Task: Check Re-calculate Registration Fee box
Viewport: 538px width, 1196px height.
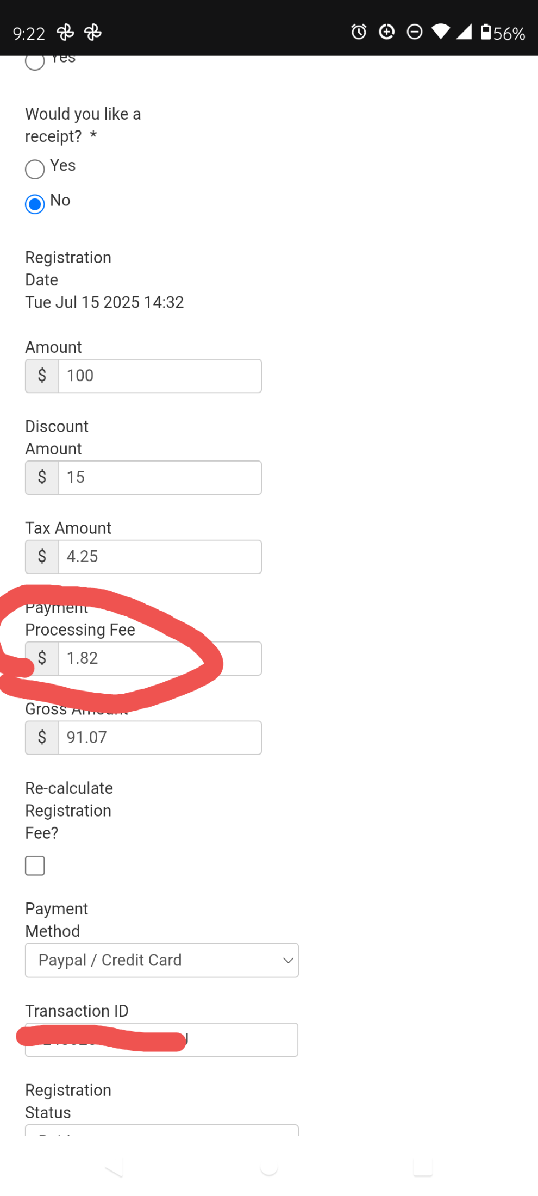Action: (35, 865)
